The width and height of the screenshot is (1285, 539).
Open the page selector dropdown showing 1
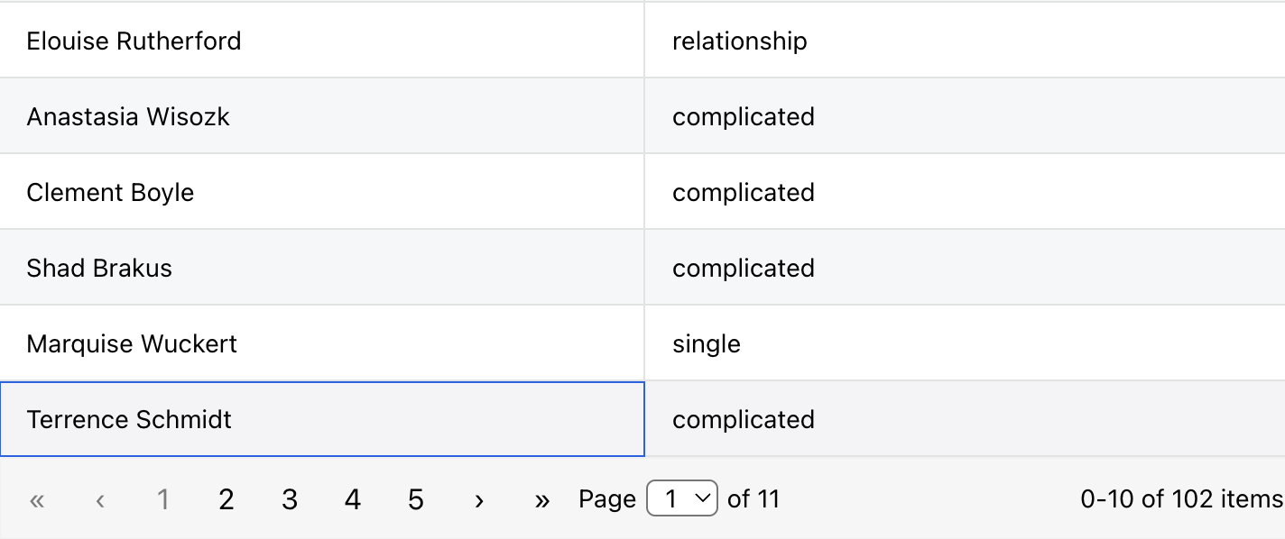pyautogui.click(x=681, y=498)
